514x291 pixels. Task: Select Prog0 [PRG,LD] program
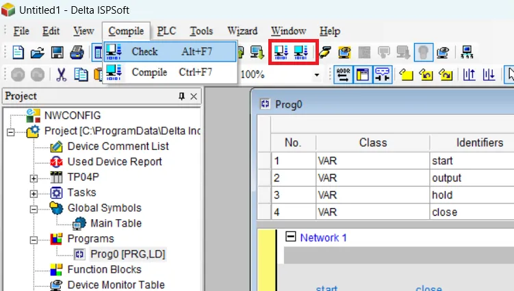click(128, 254)
